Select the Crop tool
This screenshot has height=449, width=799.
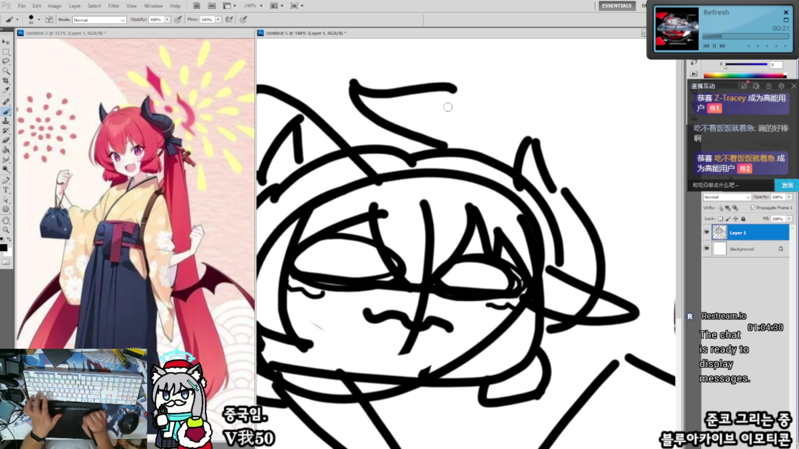[6, 81]
